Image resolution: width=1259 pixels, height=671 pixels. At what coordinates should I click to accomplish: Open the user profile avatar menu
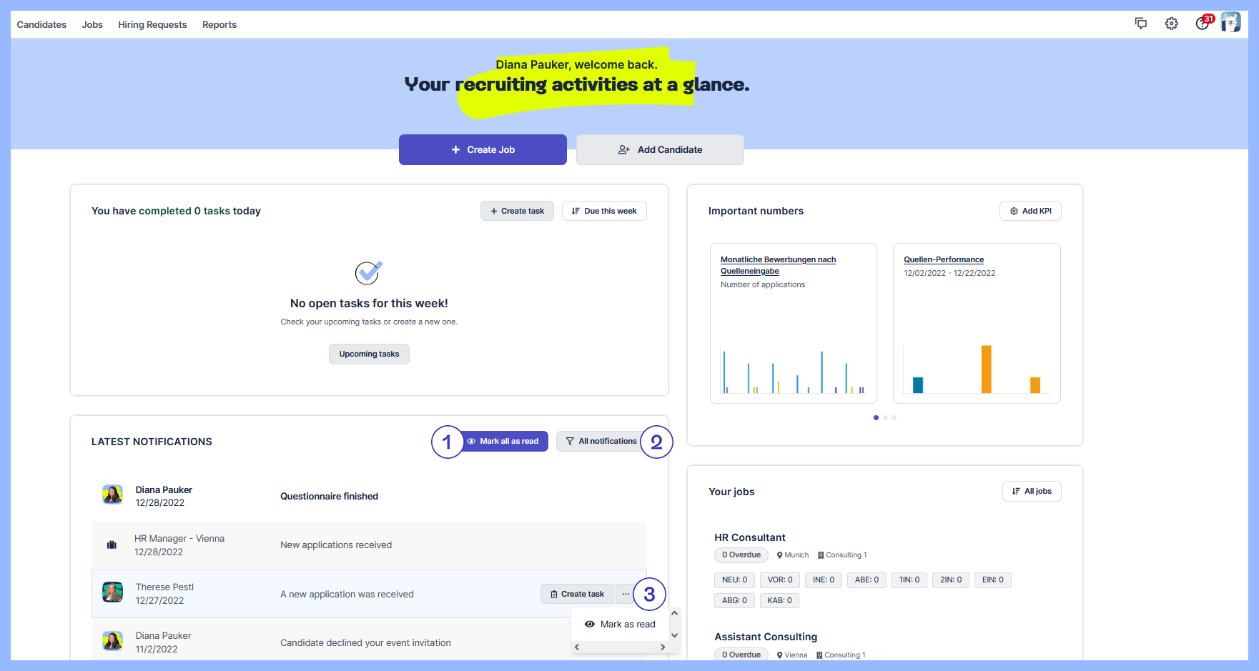pyautogui.click(x=1230, y=23)
